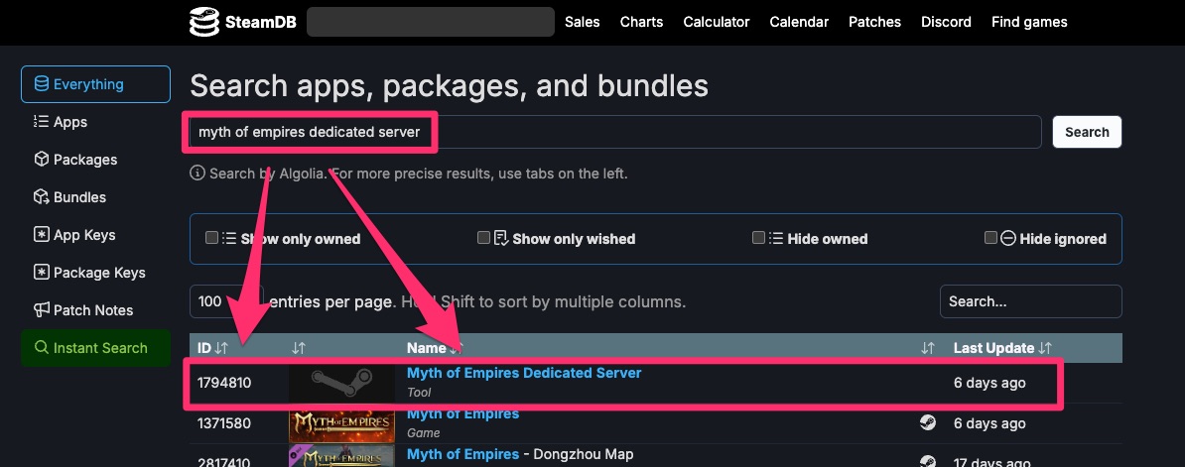Screen dimensions: 1185x467
Task: Open Find games in the navigation
Action: 1029,22
